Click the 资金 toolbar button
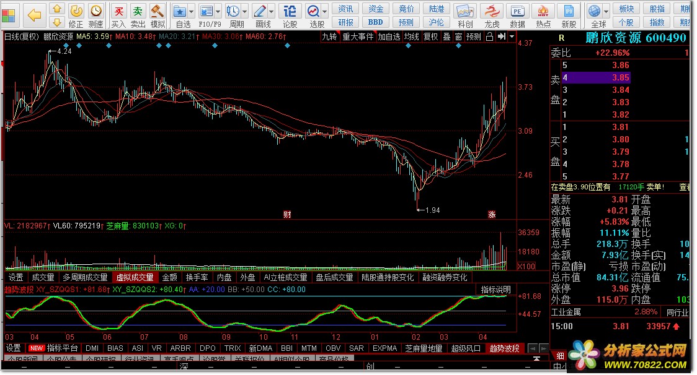Screen dimensions: 697x375 tap(376, 9)
